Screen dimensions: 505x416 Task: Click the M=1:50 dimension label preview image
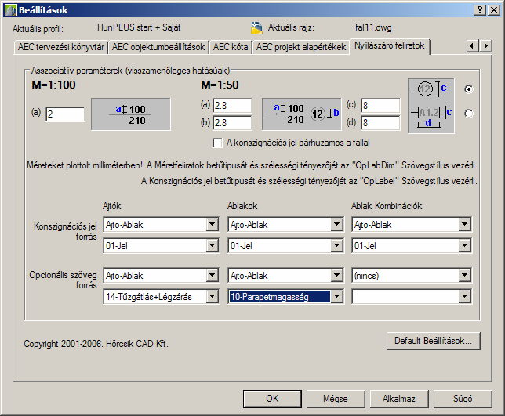(x=301, y=114)
